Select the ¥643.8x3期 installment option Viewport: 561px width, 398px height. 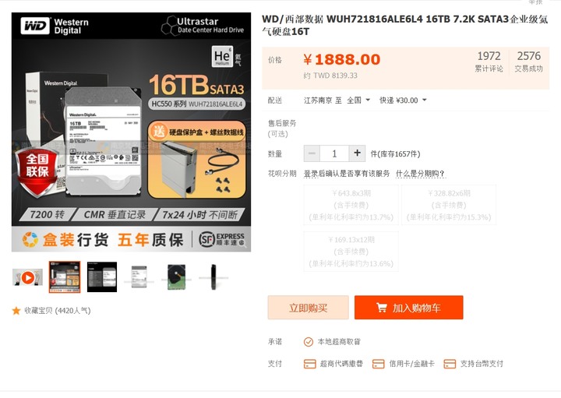coord(351,206)
